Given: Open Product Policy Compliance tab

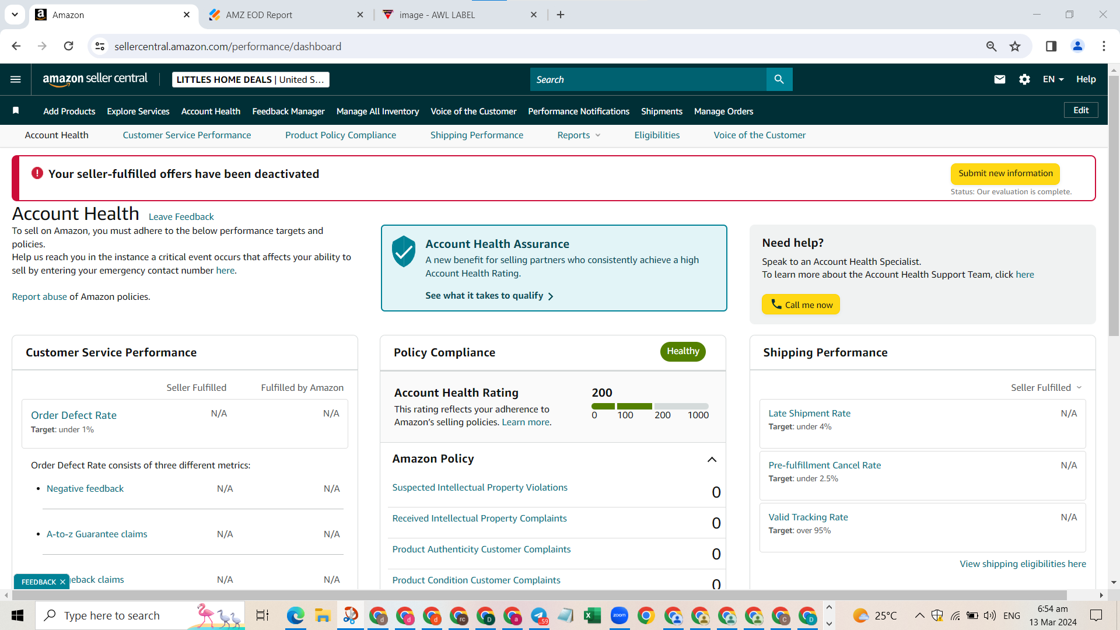Looking at the screenshot, I should (341, 135).
